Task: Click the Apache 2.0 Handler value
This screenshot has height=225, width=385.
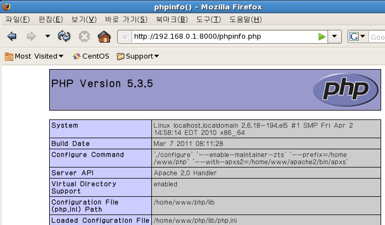Action: click(185, 173)
